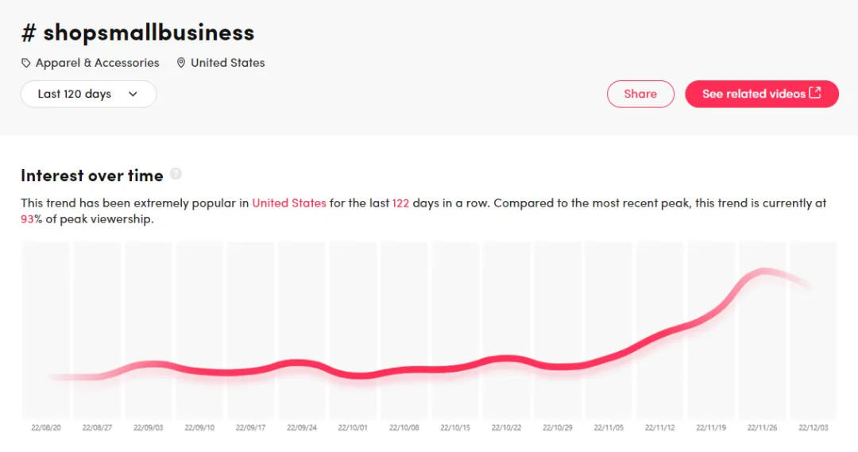Screen dimensions: 858x452
Task: Click the location pin icon in the header
Action: click(181, 63)
